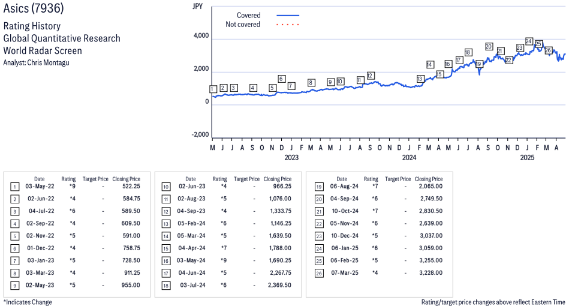Click marker 1 on the price chart
This screenshot has height=306, width=572.
(213, 89)
